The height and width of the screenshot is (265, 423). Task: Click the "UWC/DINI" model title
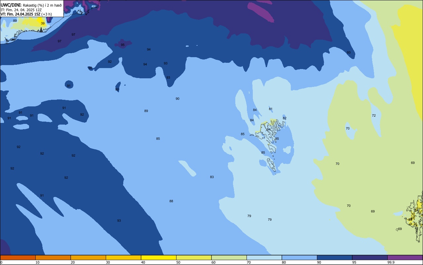pos(11,5)
